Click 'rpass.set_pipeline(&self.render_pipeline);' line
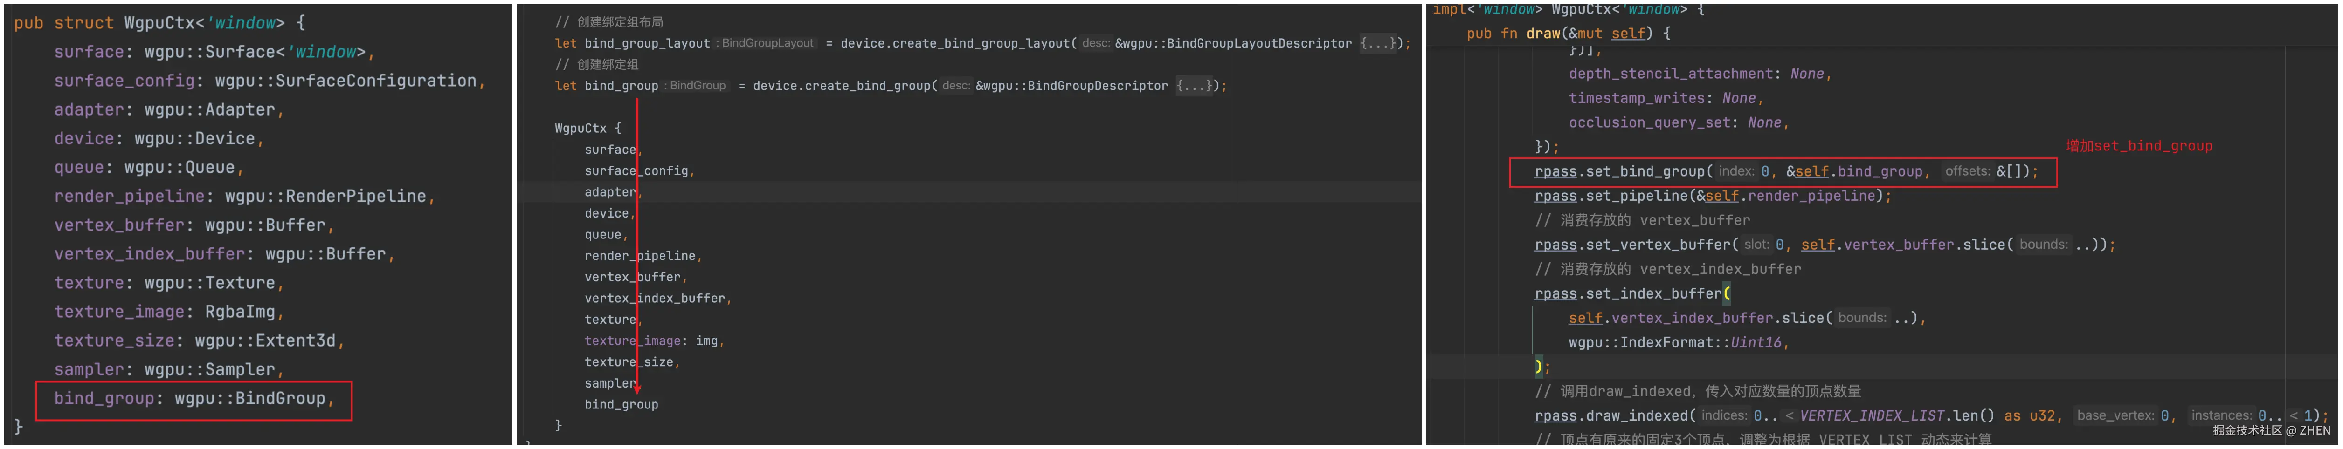Screen dimensions: 2343x449 coord(1714,197)
